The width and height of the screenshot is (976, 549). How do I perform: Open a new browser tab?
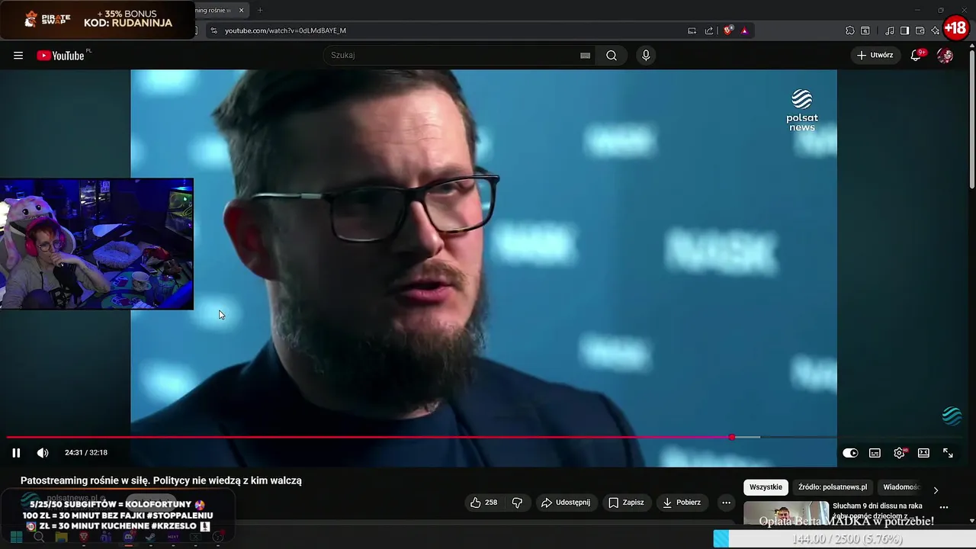[259, 10]
